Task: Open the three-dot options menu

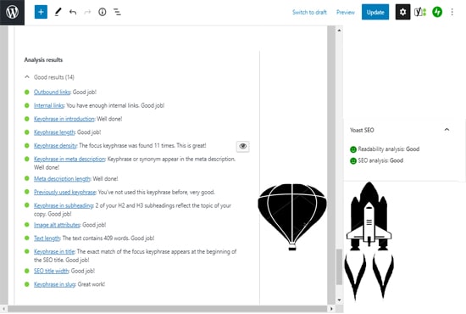Action: (452, 12)
